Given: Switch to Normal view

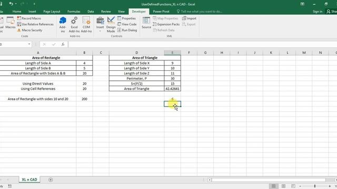Looking at the screenshot, I should [274, 186].
